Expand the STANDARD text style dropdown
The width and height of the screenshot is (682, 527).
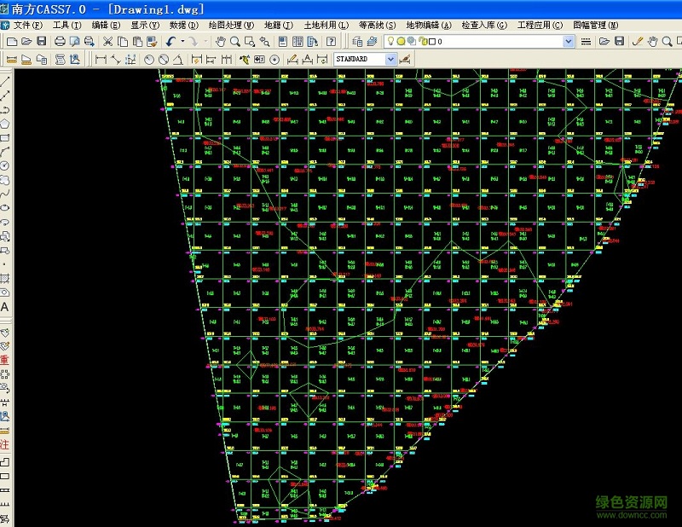point(390,59)
